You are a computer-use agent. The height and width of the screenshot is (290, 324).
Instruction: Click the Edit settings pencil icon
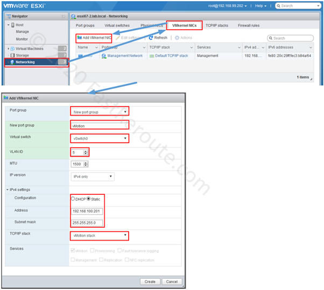pos(118,38)
